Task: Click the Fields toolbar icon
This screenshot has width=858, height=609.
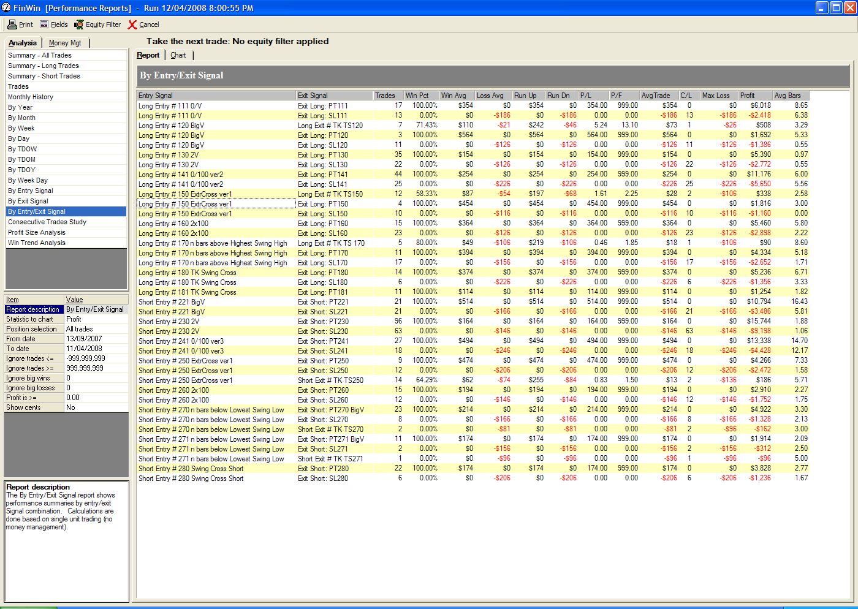Action: [44, 25]
